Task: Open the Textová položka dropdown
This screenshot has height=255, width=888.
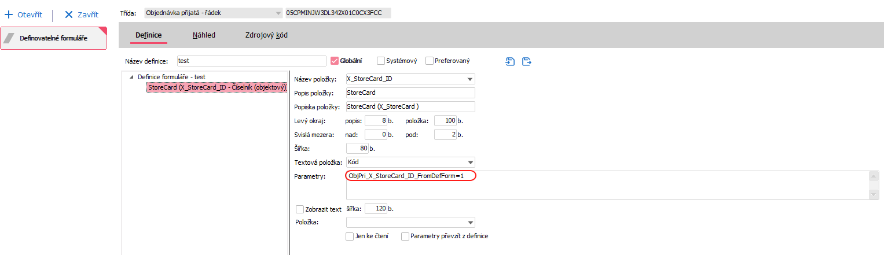Action: coord(470,162)
